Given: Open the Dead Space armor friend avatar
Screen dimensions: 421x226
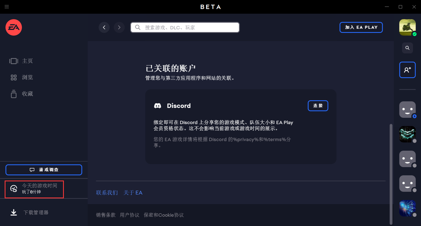Looking at the screenshot, I should 407,134.
